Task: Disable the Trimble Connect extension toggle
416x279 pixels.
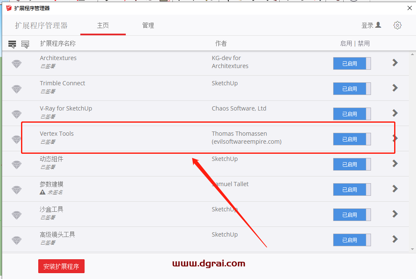Action: [x=352, y=89]
